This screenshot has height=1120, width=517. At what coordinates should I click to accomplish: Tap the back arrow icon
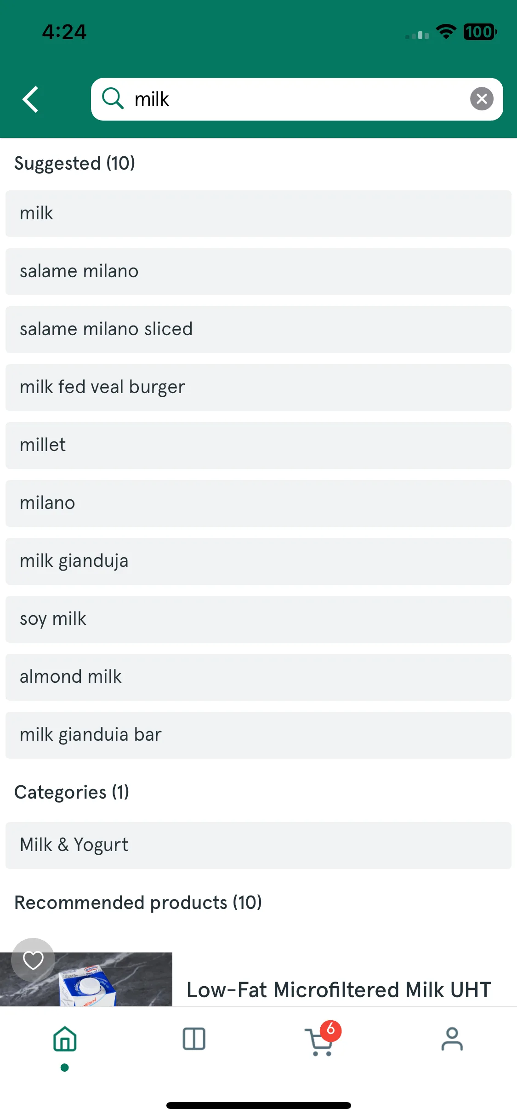tap(31, 99)
